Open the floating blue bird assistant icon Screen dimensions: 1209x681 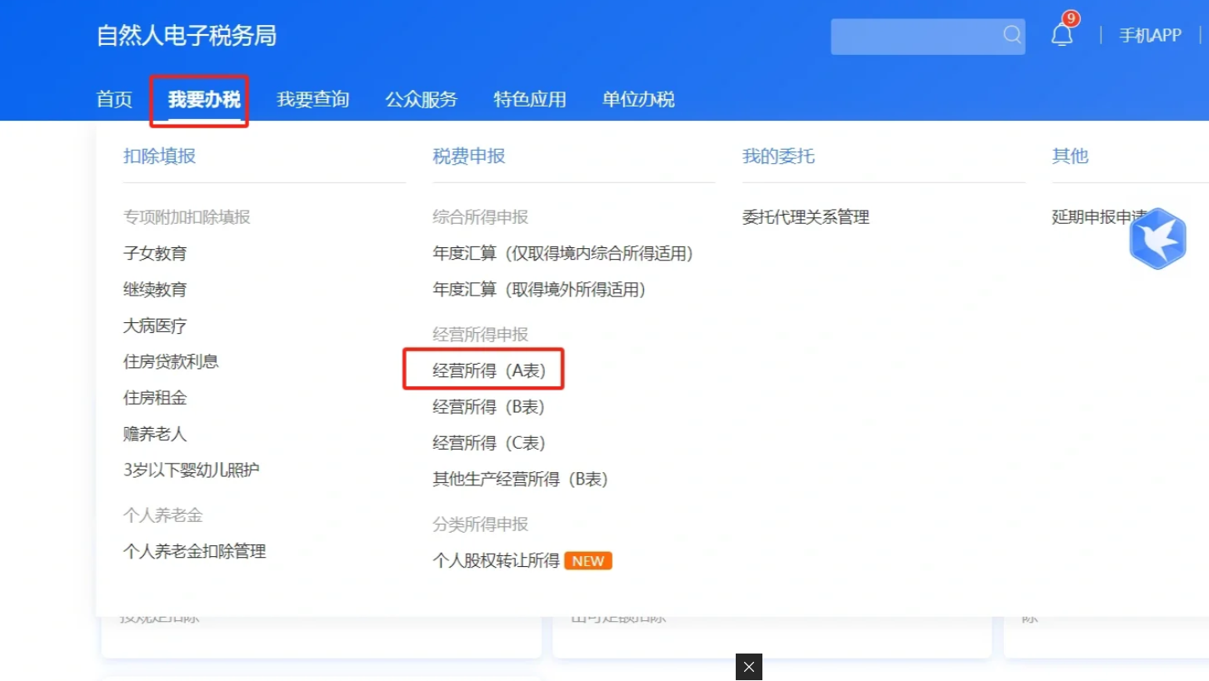click(x=1157, y=239)
